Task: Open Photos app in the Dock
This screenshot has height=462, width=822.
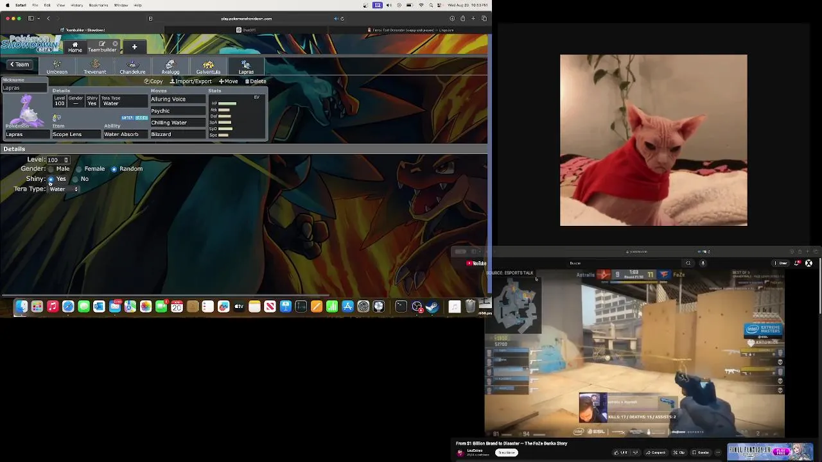Action: tap(146, 307)
